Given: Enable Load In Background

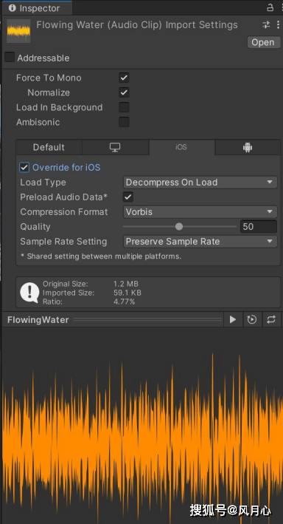Looking at the screenshot, I should 124,107.
